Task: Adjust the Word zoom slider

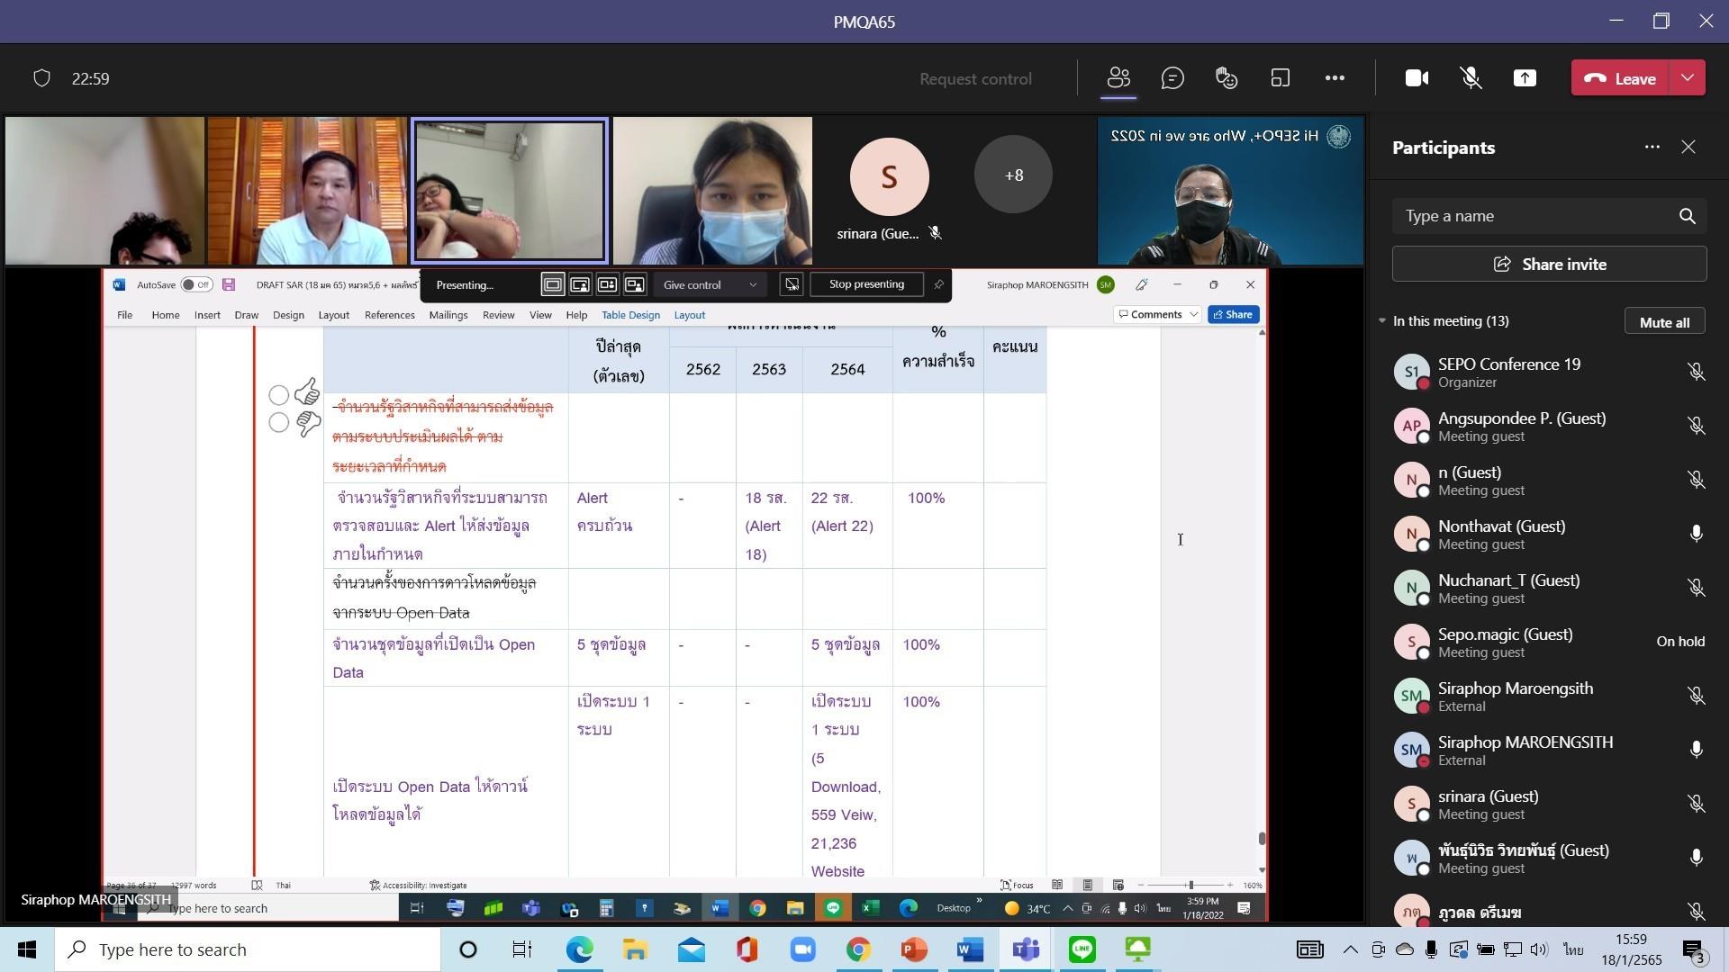Action: pos(1190,886)
